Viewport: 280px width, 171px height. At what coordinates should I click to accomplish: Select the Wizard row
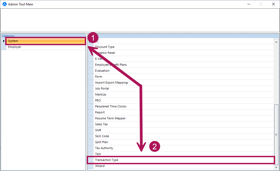(183, 166)
